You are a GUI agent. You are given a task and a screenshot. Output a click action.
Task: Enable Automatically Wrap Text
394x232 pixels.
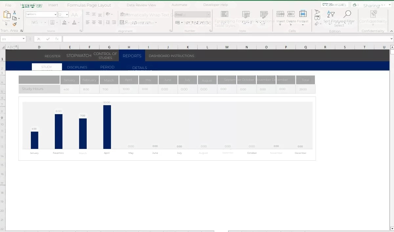144,15
